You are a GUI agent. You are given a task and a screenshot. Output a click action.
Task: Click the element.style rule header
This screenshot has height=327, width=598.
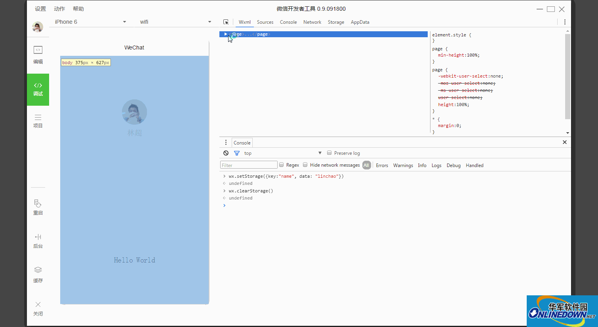[451, 35]
